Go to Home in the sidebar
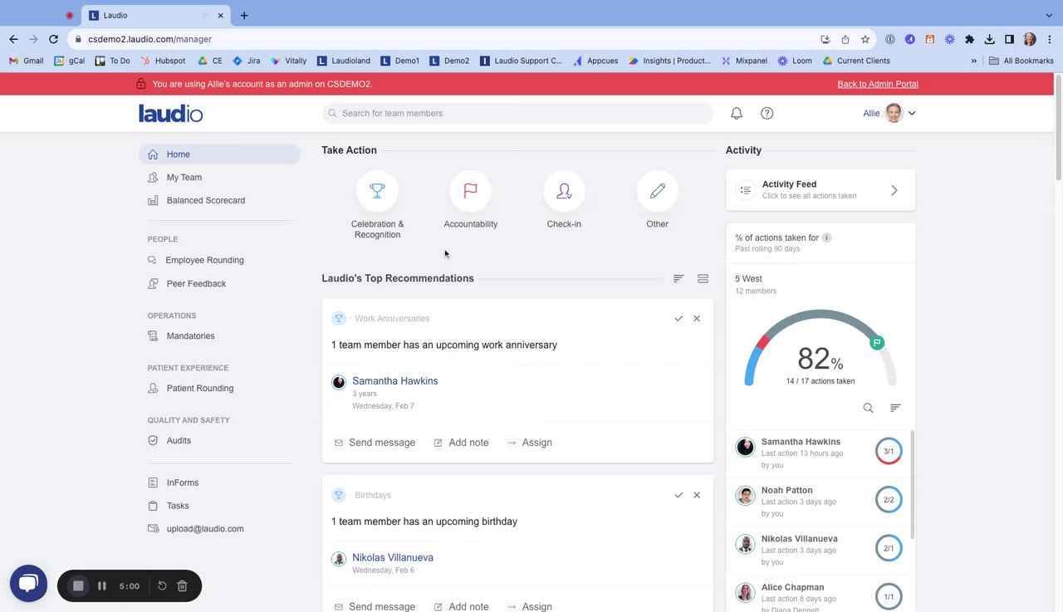Image resolution: width=1063 pixels, height=612 pixels. 219,154
